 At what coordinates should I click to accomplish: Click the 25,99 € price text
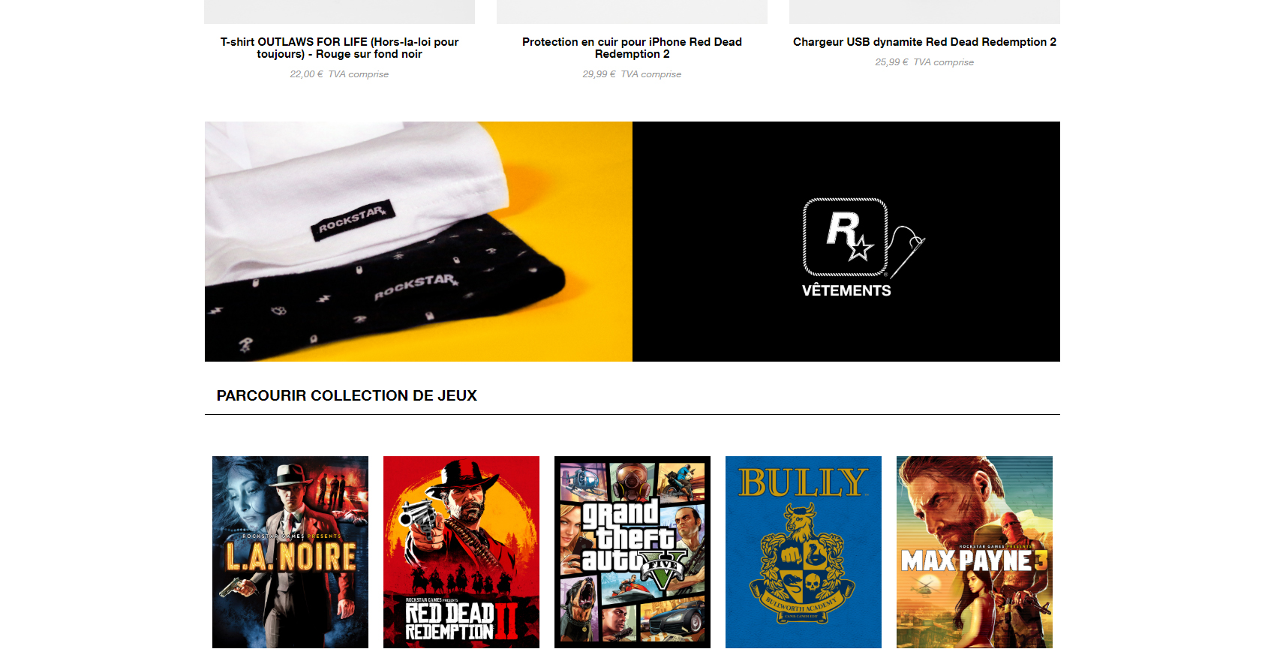point(891,62)
